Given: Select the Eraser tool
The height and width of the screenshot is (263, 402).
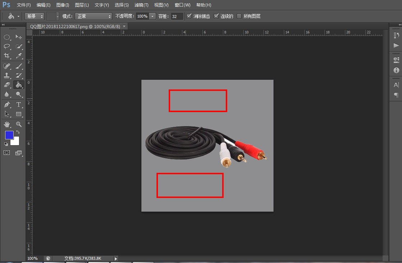Looking at the screenshot, I should pos(7,85).
